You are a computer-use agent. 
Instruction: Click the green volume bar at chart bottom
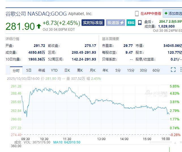(x=169, y=149)
